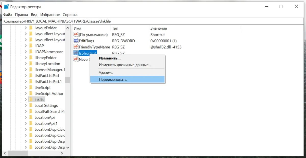Screen dimensions: 306x158
Task: Click the LibraryFolder folder icon
Action: tap(31, 58)
